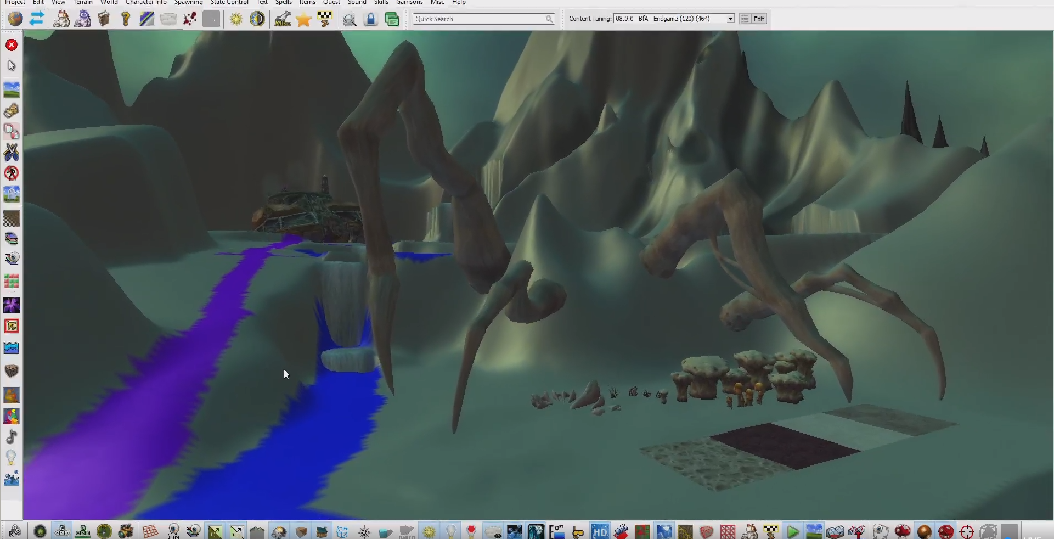This screenshot has height=539, width=1054.
Task: Click the music note icon in sidebar
Action: click(12, 437)
